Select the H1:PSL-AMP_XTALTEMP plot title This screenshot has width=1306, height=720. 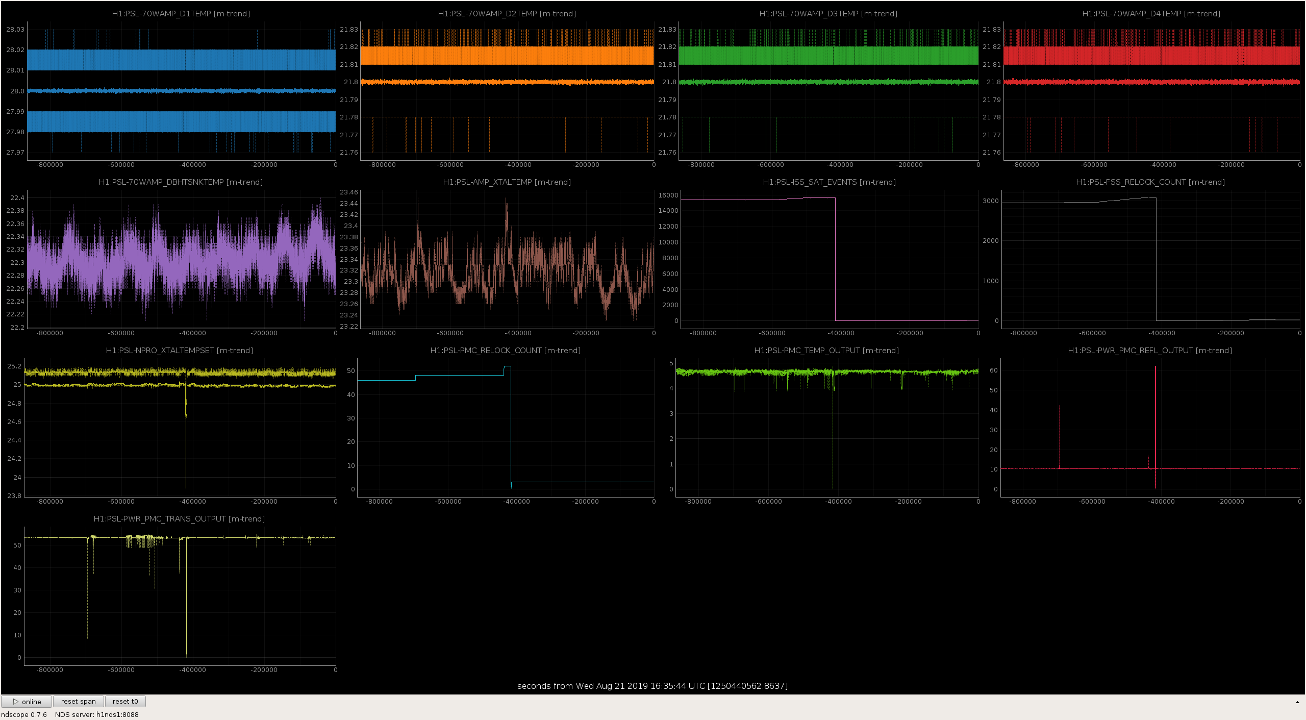507,182
